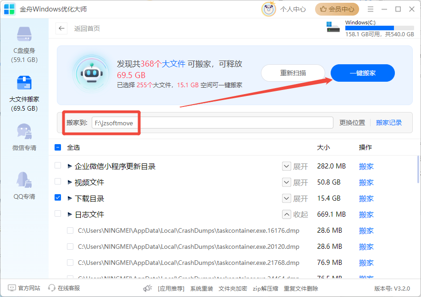Click 展开 chevron for 视频文件
The height and width of the screenshot is (297, 421).
[287, 183]
